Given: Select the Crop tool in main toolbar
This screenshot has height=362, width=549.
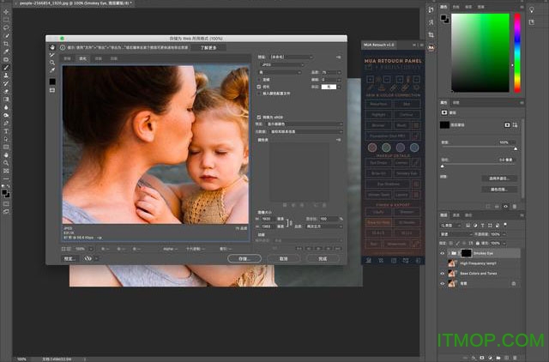Looking at the screenshot, I should (6, 44).
